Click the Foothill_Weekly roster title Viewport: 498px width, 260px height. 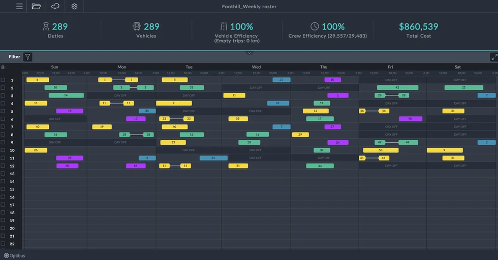pos(249,7)
